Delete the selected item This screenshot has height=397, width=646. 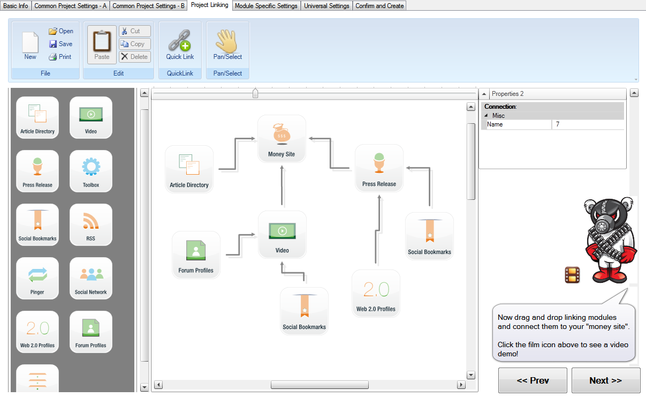135,57
